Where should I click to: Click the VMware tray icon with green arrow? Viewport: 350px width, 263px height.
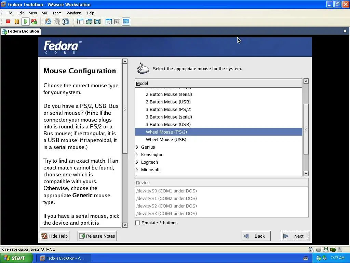(319, 258)
